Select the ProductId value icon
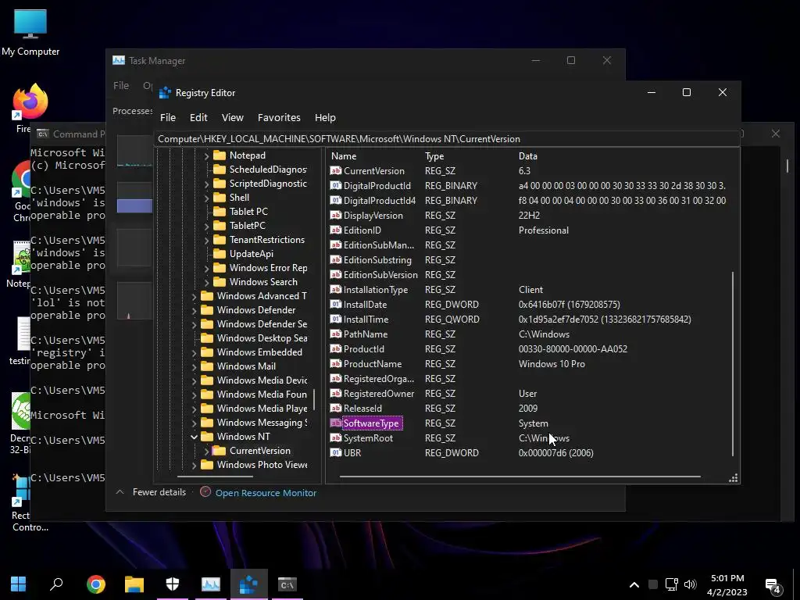The height and width of the screenshot is (600, 800). click(x=336, y=348)
